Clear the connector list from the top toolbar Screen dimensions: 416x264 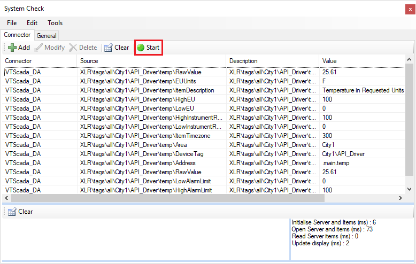coord(117,48)
